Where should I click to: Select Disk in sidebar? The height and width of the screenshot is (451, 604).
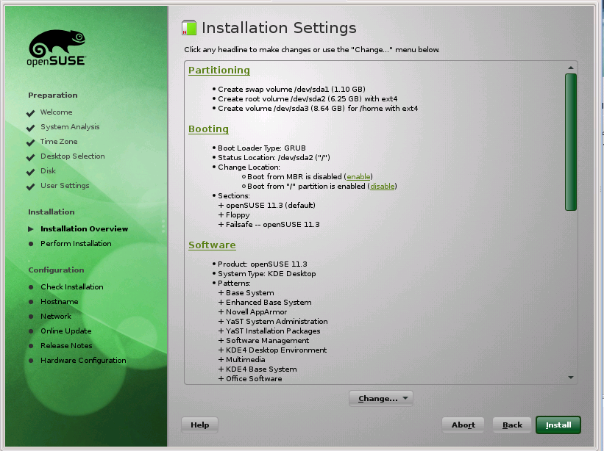pos(48,170)
